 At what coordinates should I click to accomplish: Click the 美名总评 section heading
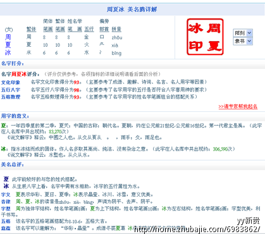[x=13, y=164]
